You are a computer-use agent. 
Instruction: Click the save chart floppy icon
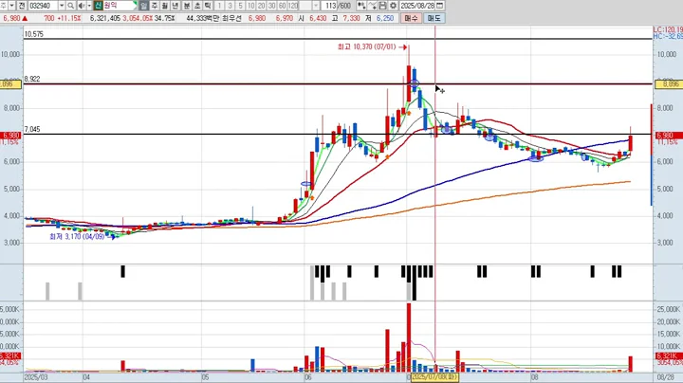382,6
